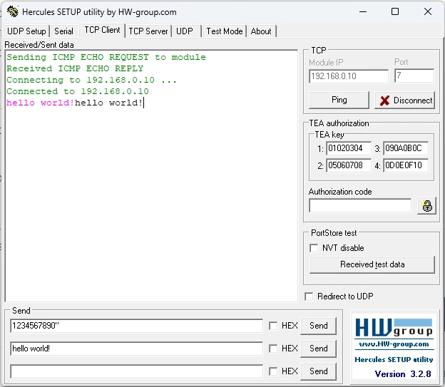Image resolution: width=445 pixels, height=387 pixels.
Task: Click the Disconnect button
Action: coord(404,100)
